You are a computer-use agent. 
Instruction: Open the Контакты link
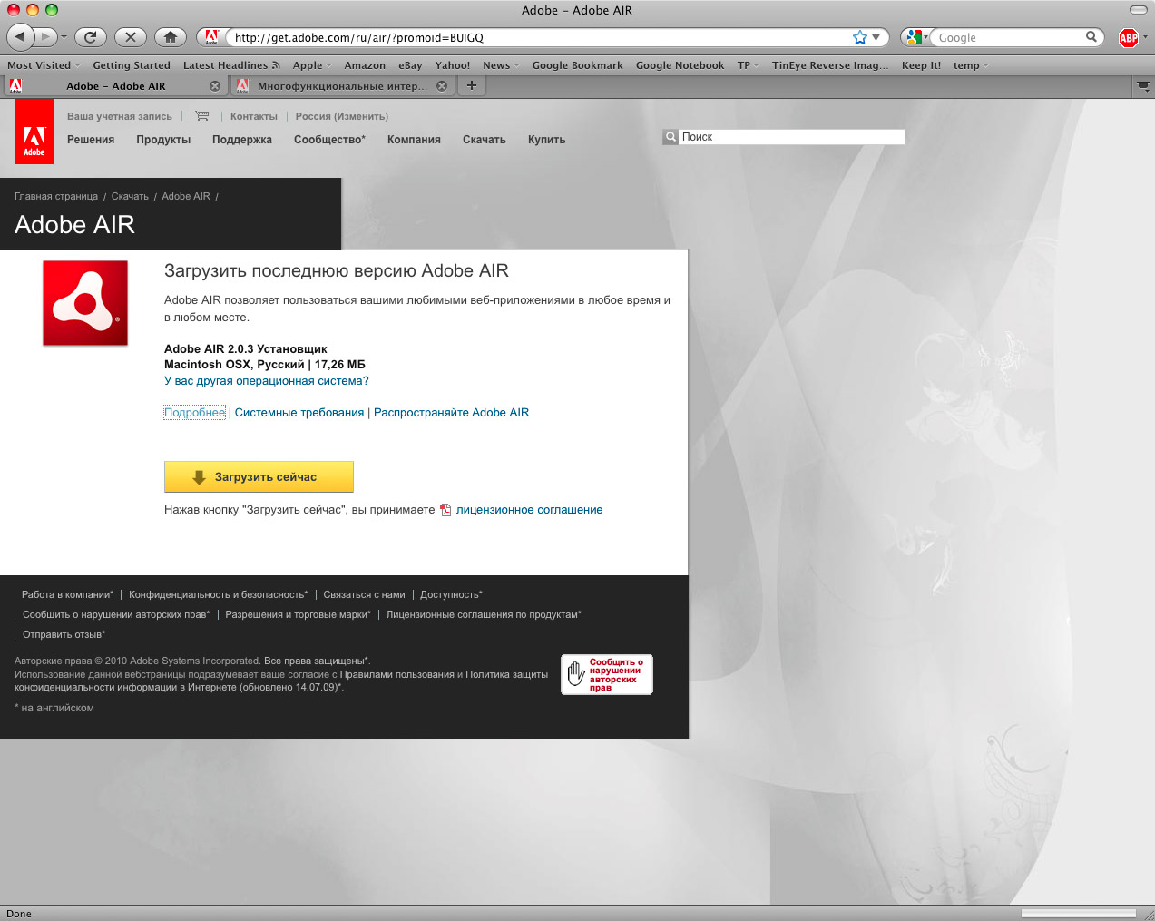pyautogui.click(x=254, y=116)
